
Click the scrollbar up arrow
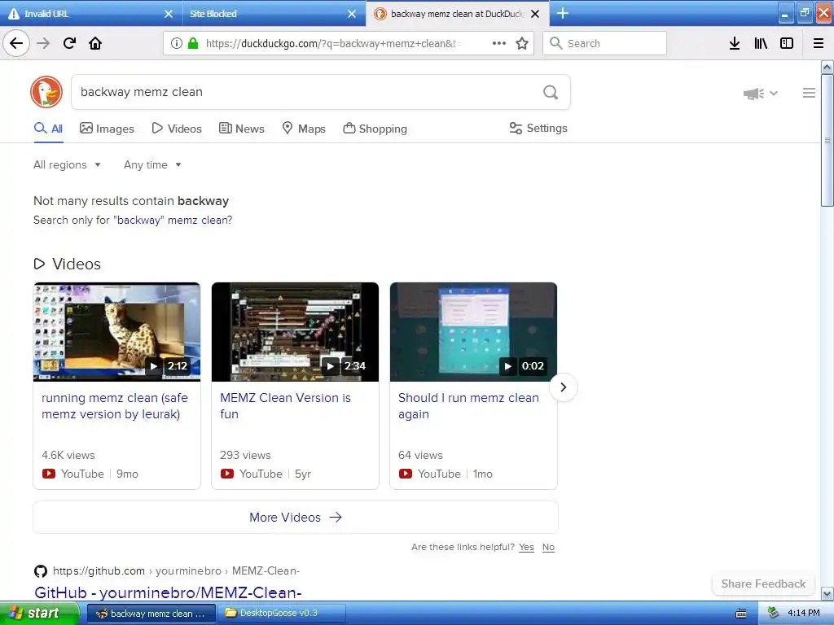(827, 67)
